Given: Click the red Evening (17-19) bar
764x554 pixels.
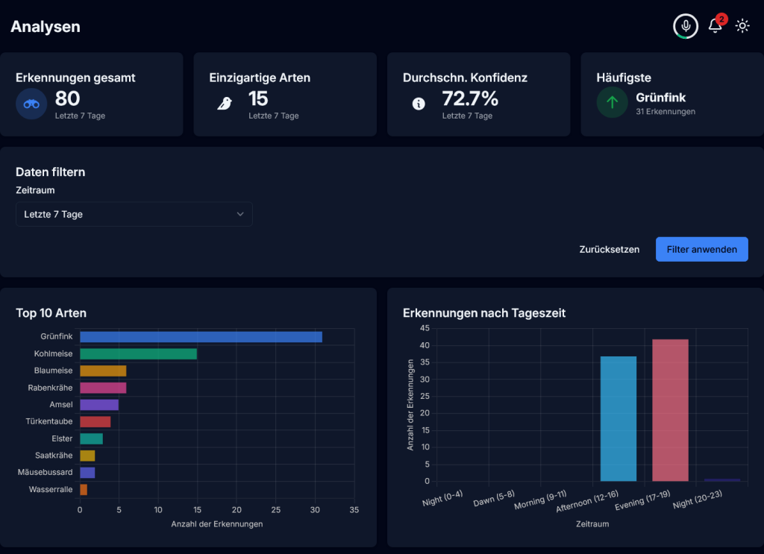Looking at the screenshot, I should click(670, 410).
